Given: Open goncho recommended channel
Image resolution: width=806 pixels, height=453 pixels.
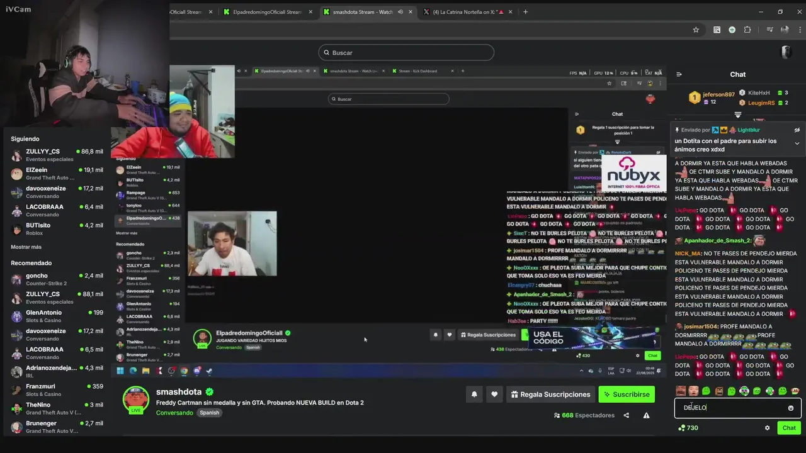Looking at the screenshot, I should click(x=57, y=279).
